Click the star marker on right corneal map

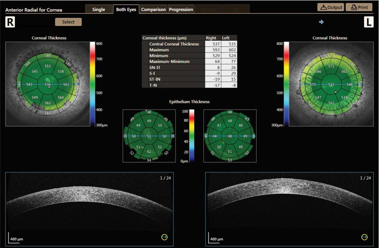pyautogui.click(x=49, y=88)
